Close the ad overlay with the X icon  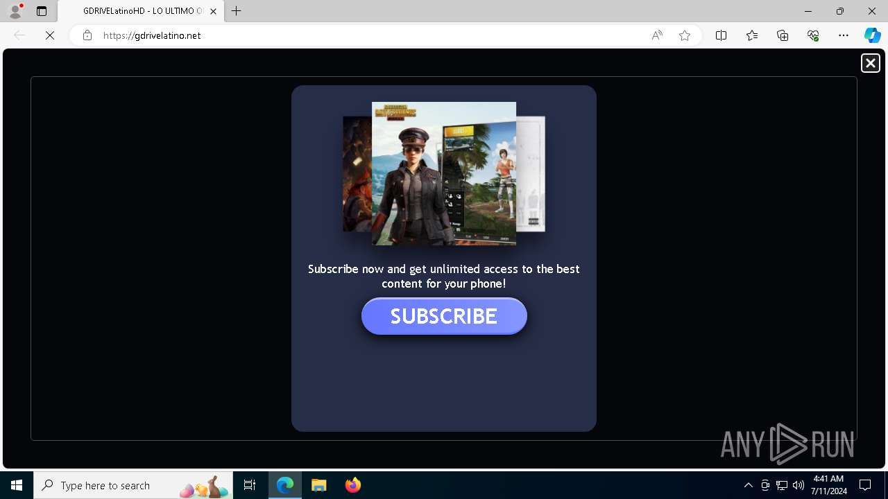click(x=870, y=63)
